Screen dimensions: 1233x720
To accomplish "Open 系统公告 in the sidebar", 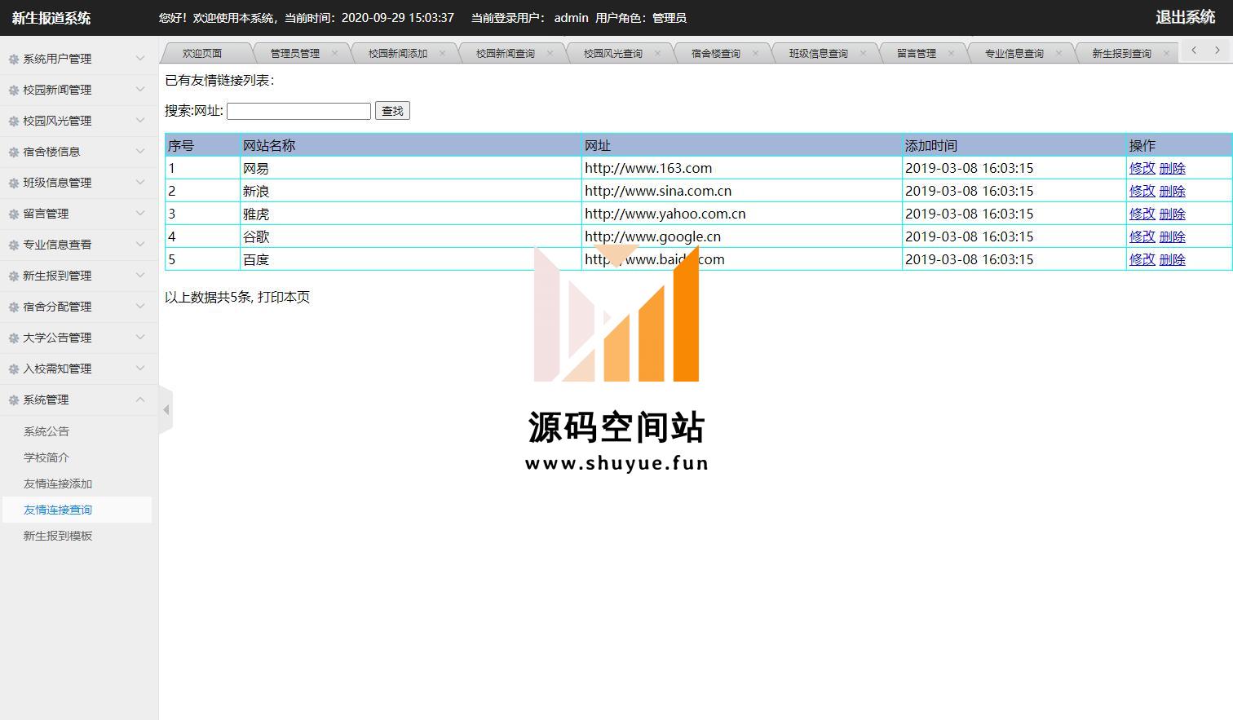I will point(46,431).
